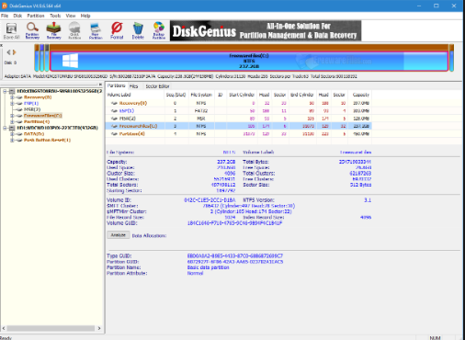
Task: Click the DATA(D:) drive icon in tree
Action: (x=19, y=134)
